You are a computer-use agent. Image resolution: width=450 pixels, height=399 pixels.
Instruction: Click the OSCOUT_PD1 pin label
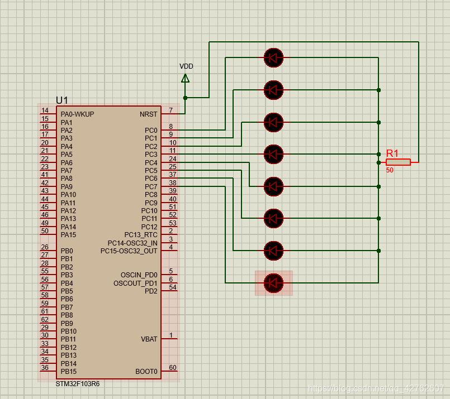pyautogui.click(x=135, y=283)
